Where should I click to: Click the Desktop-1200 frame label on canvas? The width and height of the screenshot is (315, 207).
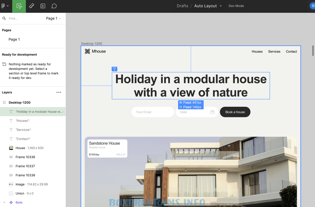pyautogui.click(x=91, y=43)
